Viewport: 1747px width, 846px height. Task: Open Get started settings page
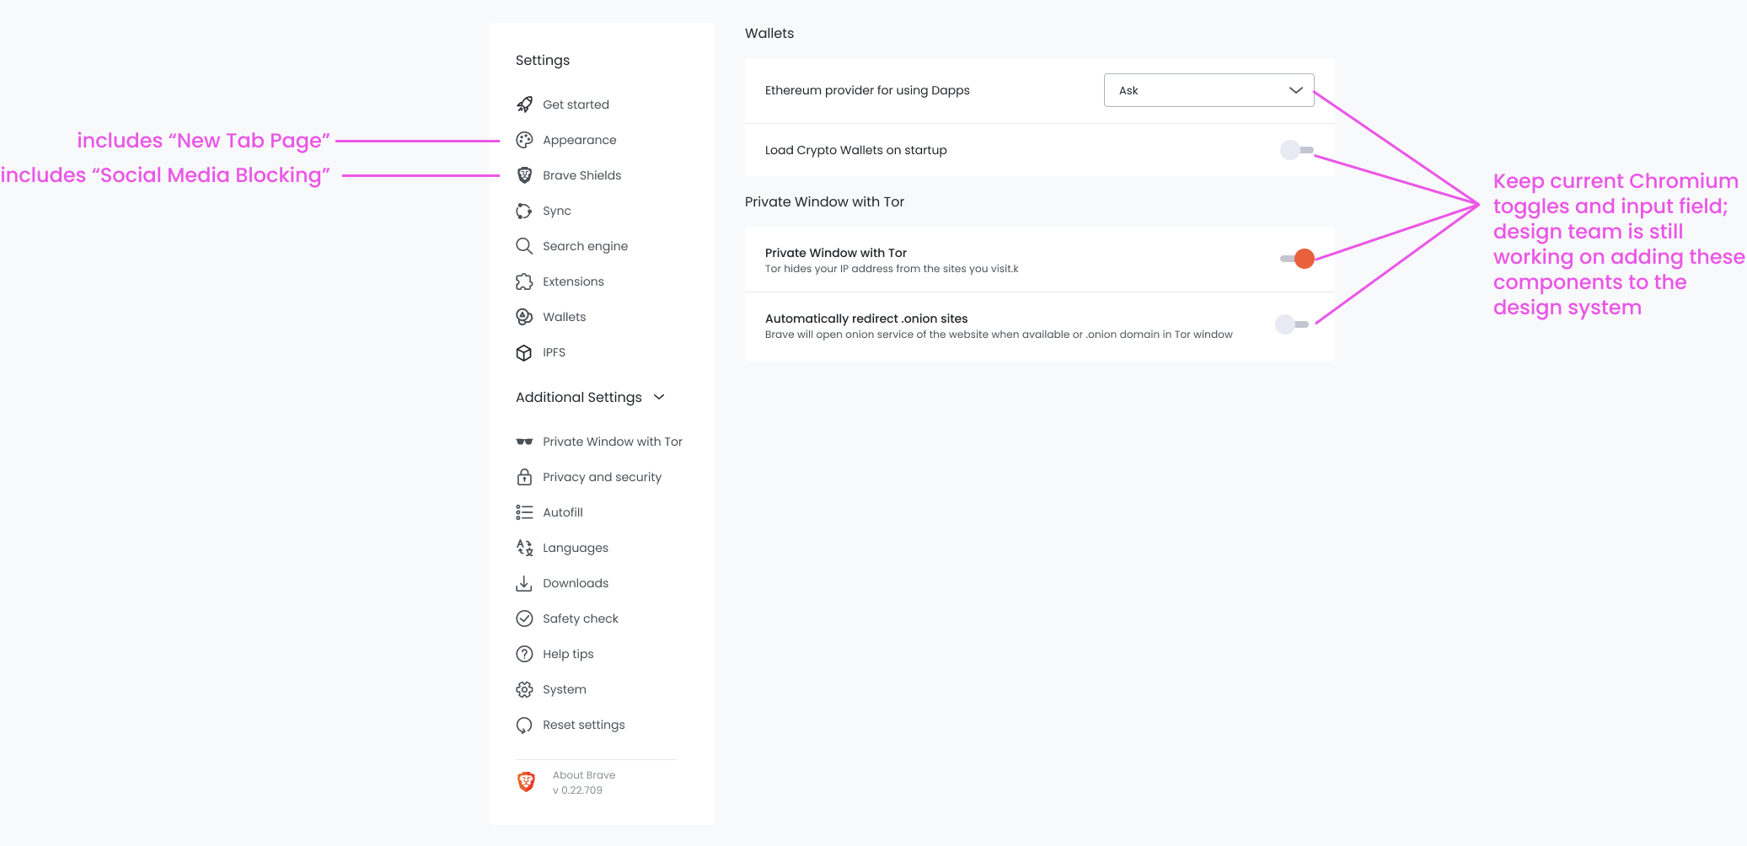pos(576,104)
